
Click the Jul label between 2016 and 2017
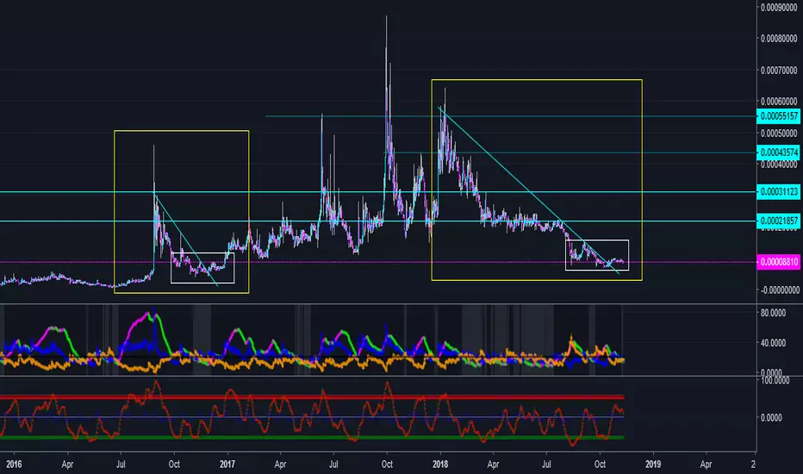(121, 465)
